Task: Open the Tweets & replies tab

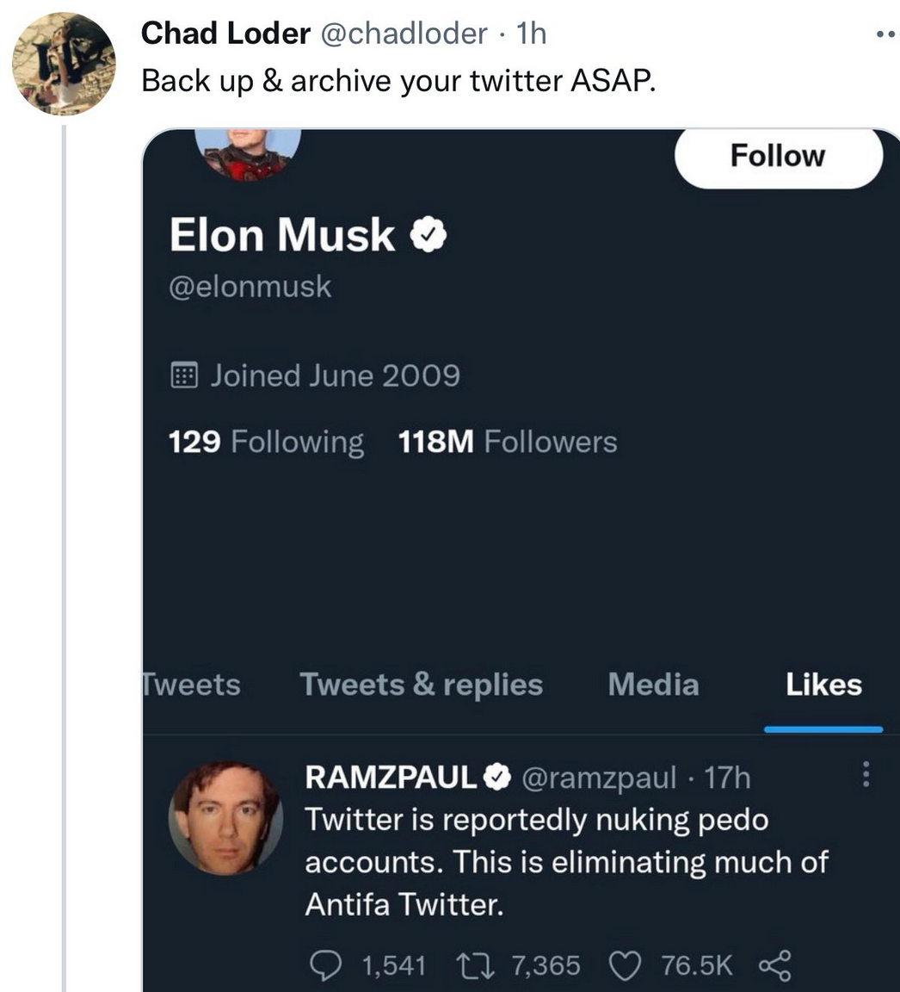Action: tap(421, 685)
